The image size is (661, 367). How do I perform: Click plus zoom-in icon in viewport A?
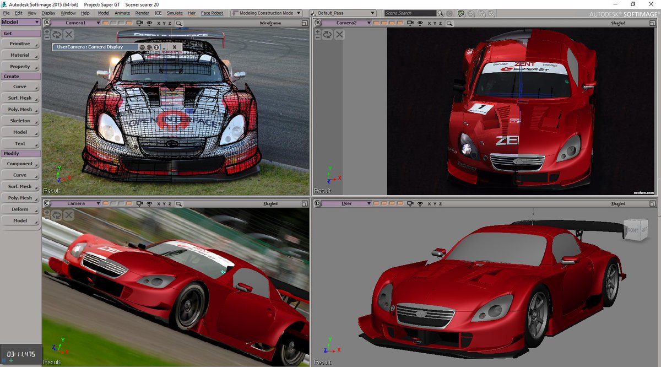pyautogui.click(x=47, y=32)
